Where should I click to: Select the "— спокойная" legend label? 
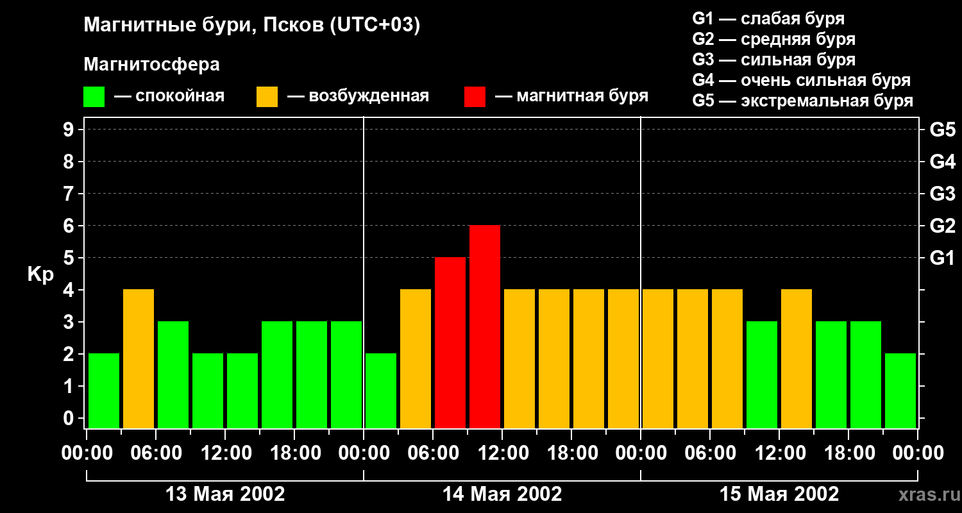[169, 96]
